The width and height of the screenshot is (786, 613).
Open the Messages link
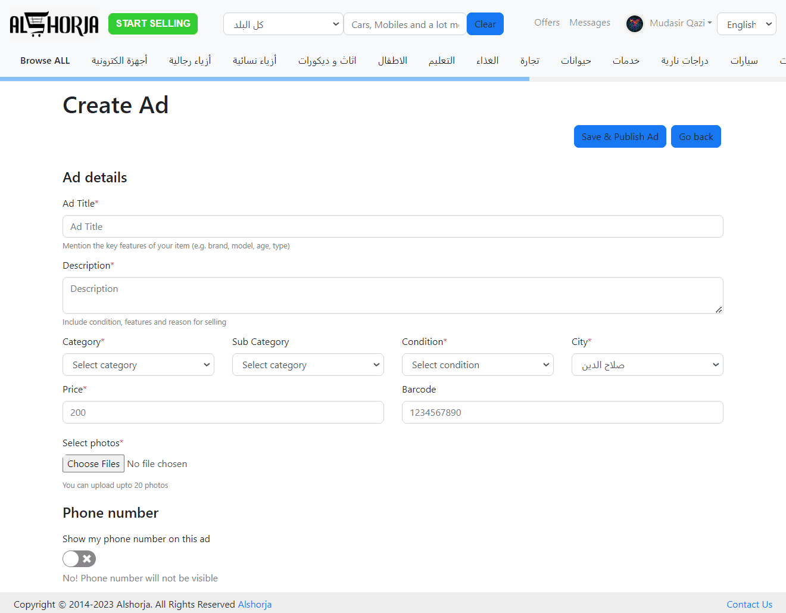pos(589,23)
